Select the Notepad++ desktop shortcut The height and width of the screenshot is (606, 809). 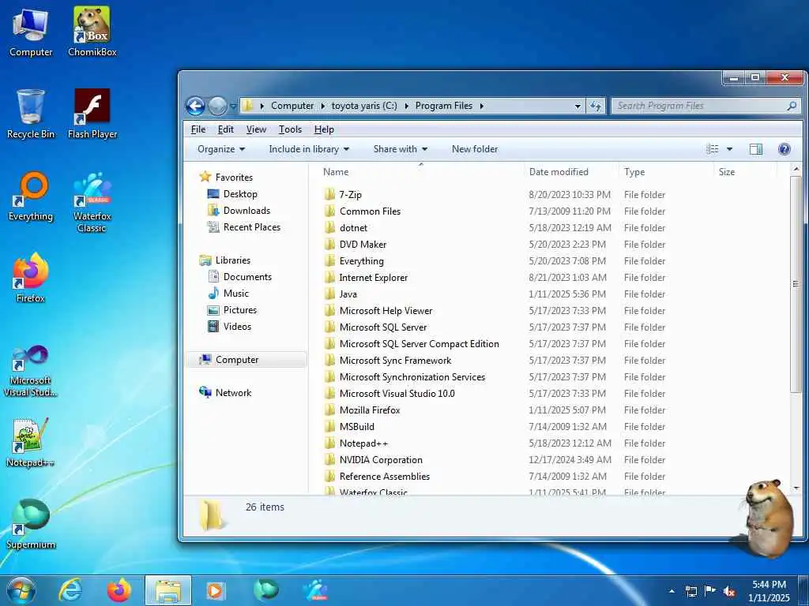click(x=31, y=442)
